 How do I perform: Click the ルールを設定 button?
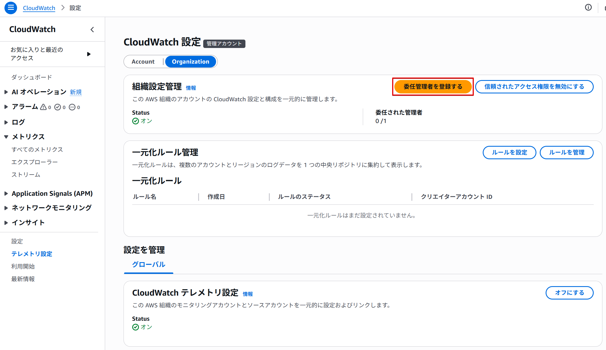point(509,153)
